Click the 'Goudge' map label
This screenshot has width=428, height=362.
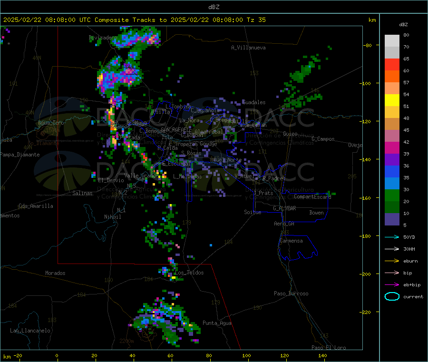pyautogui.click(x=208, y=144)
